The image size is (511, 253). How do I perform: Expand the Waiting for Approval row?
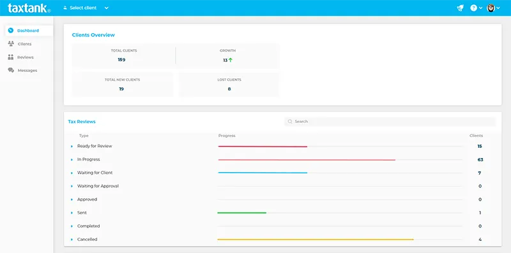72,186
